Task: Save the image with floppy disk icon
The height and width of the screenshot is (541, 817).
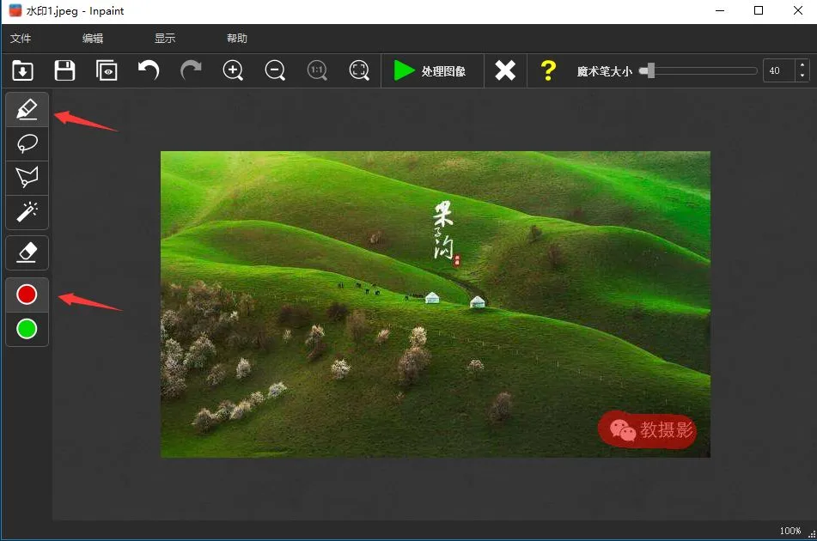Action: pos(64,70)
